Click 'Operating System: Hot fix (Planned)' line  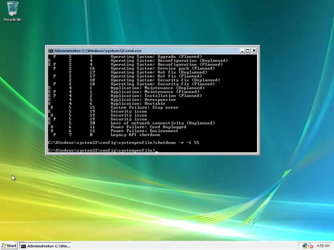pos(156,76)
